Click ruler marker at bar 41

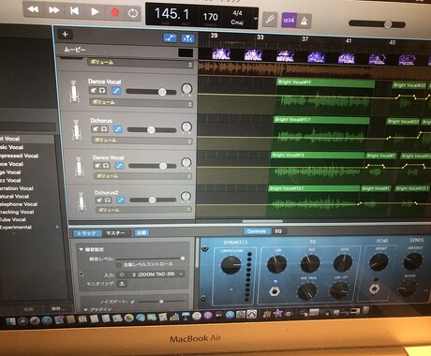pyautogui.click(x=349, y=40)
